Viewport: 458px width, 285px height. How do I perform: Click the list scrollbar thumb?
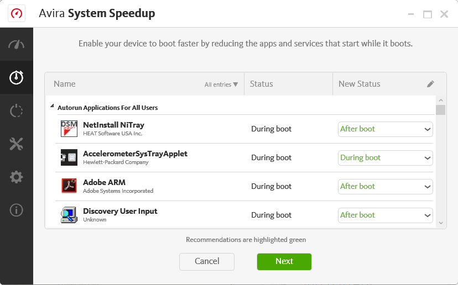click(440, 110)
